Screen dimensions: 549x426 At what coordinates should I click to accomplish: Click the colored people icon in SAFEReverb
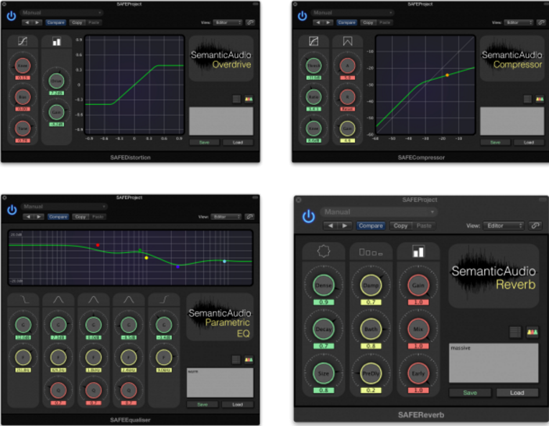(532, 332)
